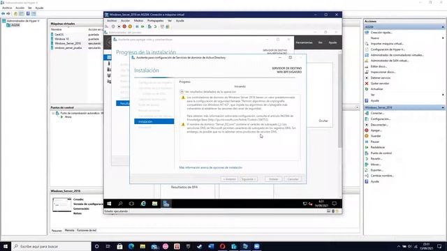Open Administrador de conmutadores virtuales
The height and width of the screenshot is (251, 447).
[x=397, y=55]
